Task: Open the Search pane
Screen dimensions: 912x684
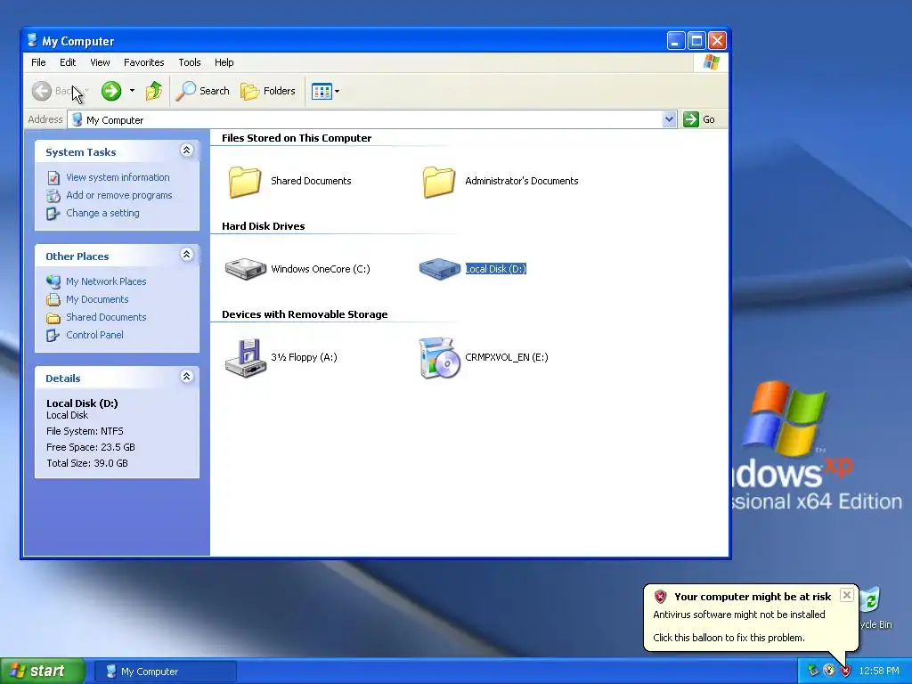Action: (x=203, y=91)
